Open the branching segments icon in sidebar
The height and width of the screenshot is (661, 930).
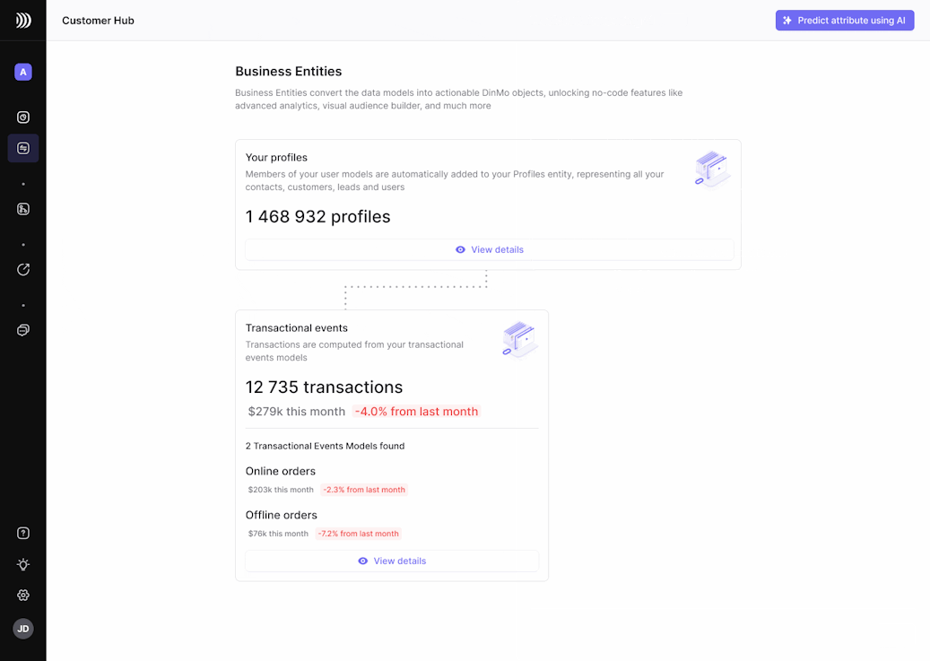[x=23, y=209]
